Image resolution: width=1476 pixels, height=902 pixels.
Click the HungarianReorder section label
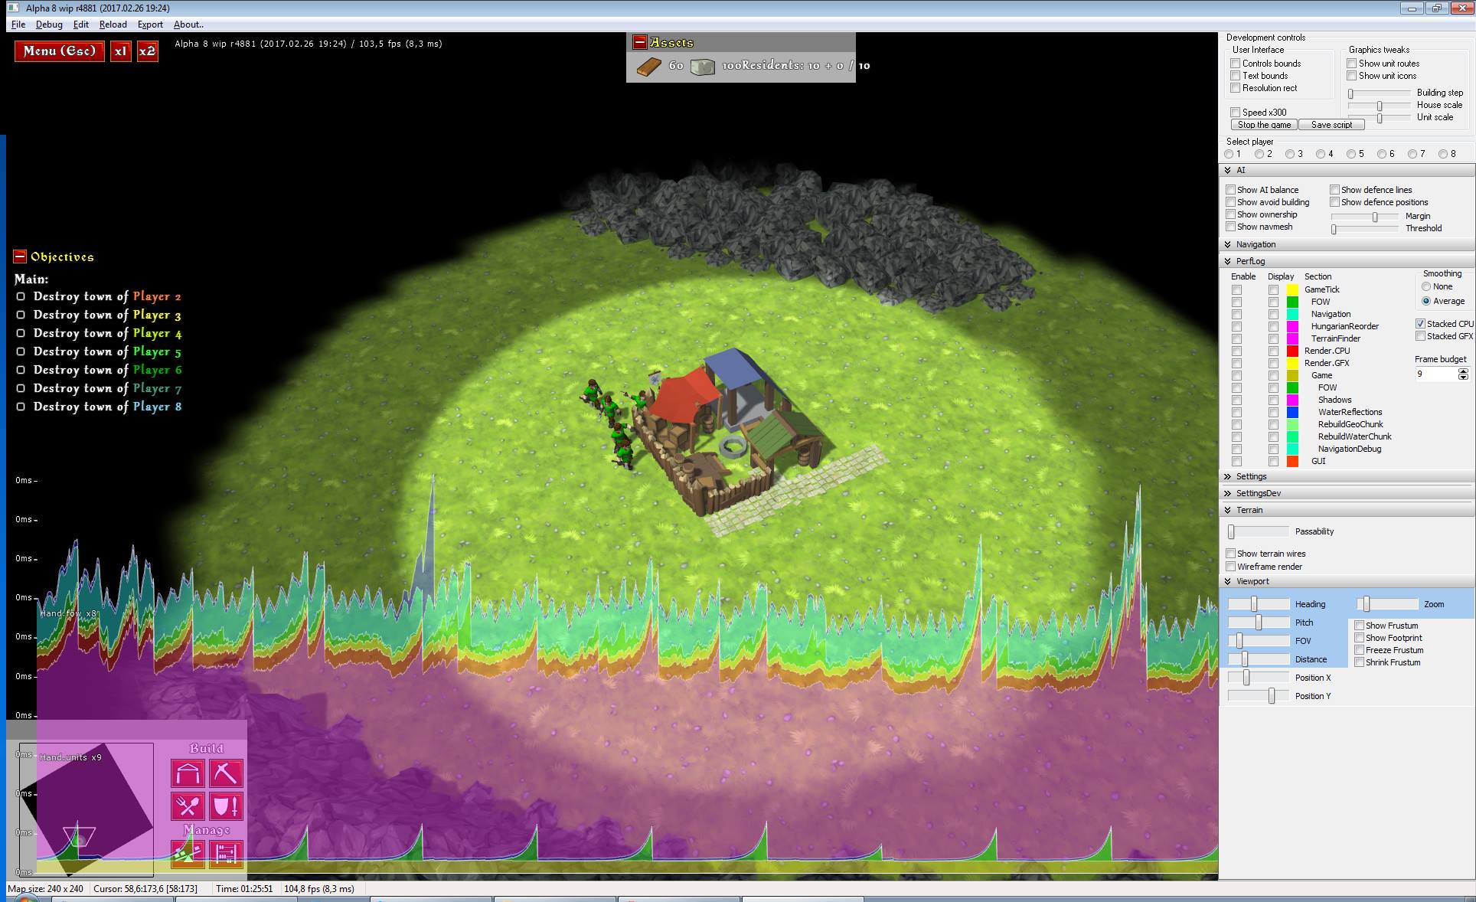[1344, 326]
